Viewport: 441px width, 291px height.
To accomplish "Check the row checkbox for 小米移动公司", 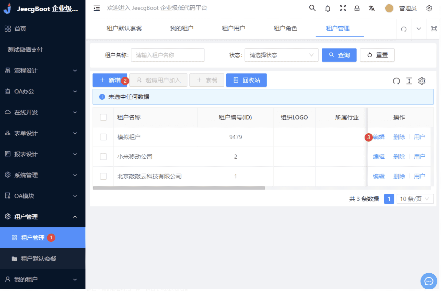I will (103, 157).
